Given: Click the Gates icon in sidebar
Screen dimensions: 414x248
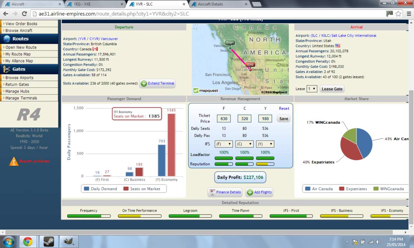Looking at the screenshot, I should coord(7,69).
